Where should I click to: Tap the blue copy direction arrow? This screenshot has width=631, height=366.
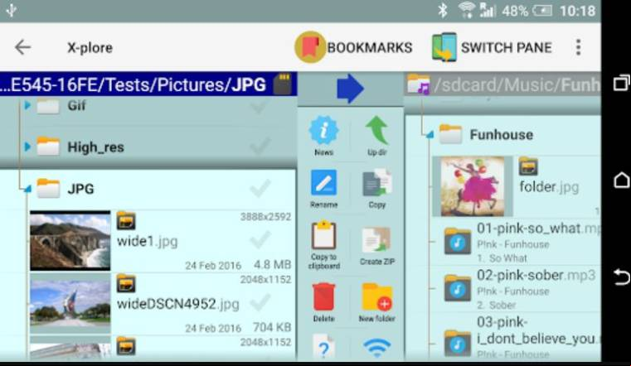[350, 89]
